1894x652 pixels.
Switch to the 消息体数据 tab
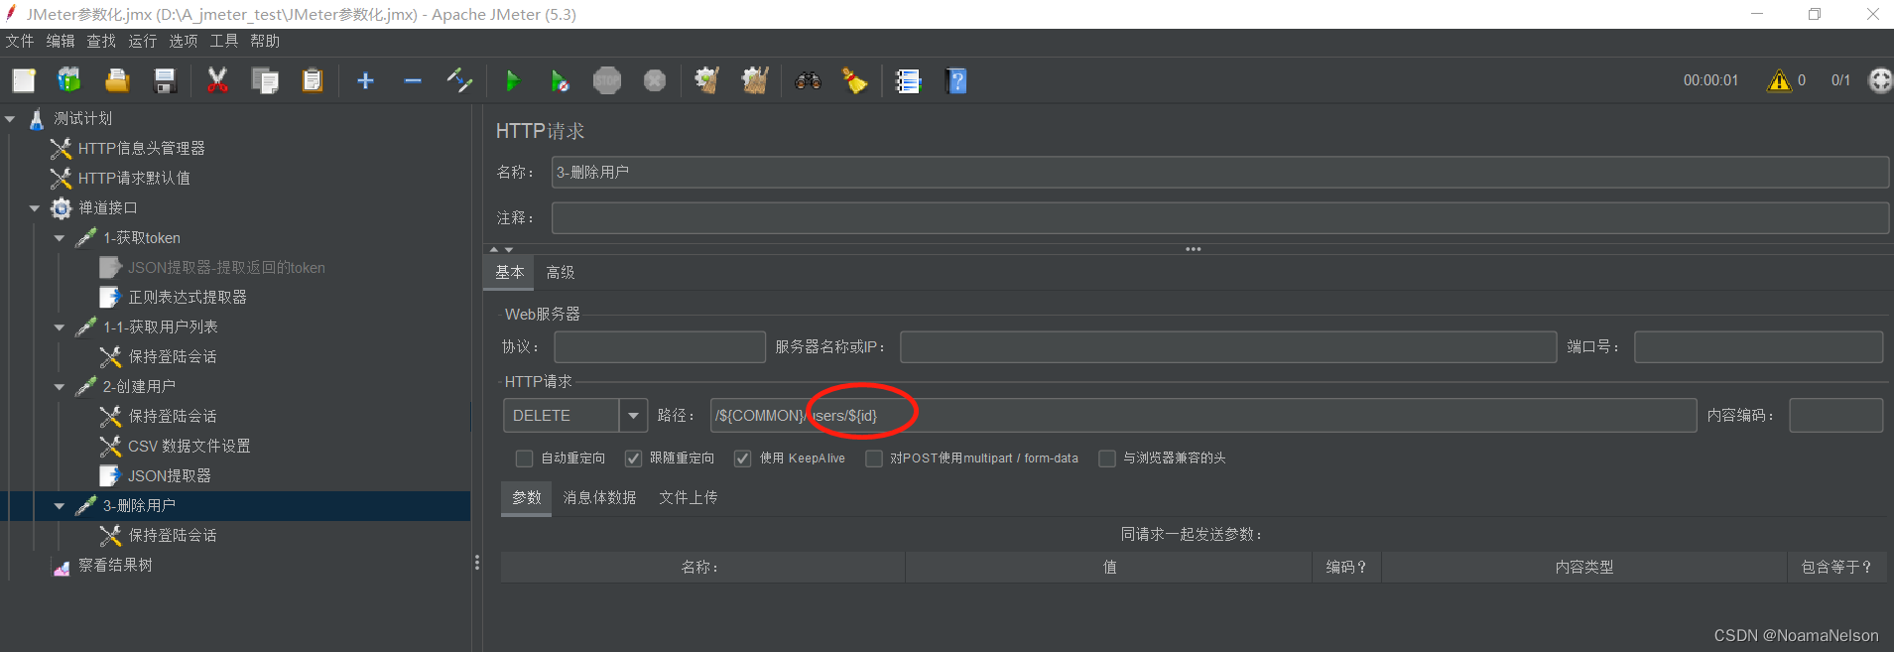point(600,497)
